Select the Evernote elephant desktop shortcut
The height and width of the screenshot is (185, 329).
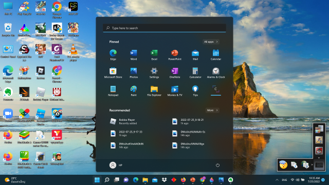[x=8, y=94]
